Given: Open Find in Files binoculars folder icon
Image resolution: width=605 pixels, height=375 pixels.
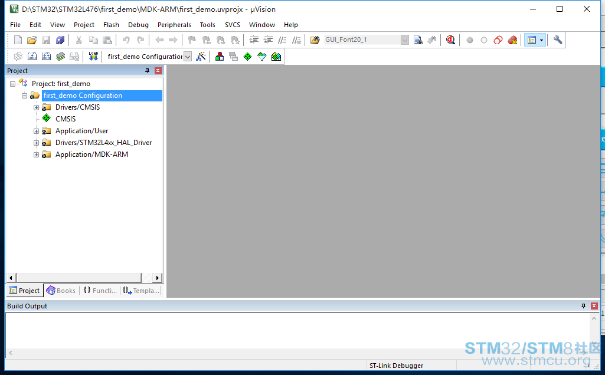Looking at the screenshot, I should (315, 40).
